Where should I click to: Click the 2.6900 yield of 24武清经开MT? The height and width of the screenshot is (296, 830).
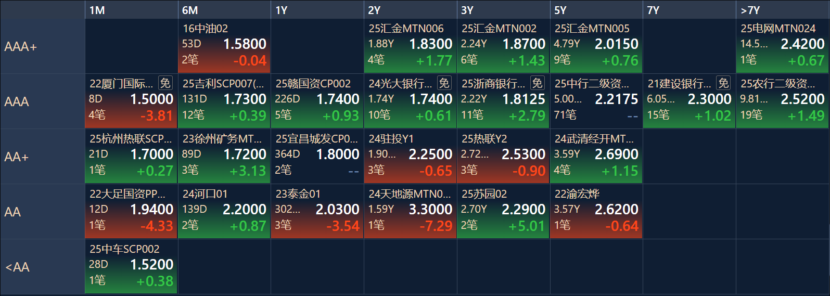click(617, 155)
